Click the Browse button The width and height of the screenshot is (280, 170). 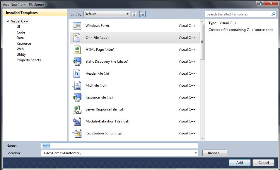[x=215, y=153]
